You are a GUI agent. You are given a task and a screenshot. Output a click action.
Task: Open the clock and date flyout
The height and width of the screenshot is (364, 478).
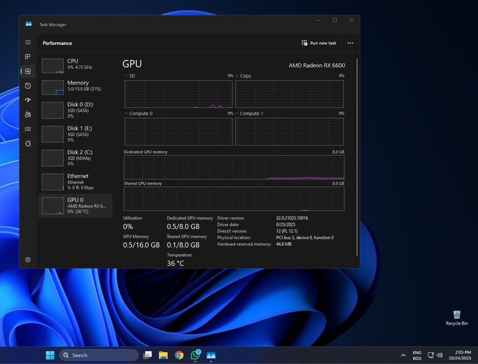460,355
